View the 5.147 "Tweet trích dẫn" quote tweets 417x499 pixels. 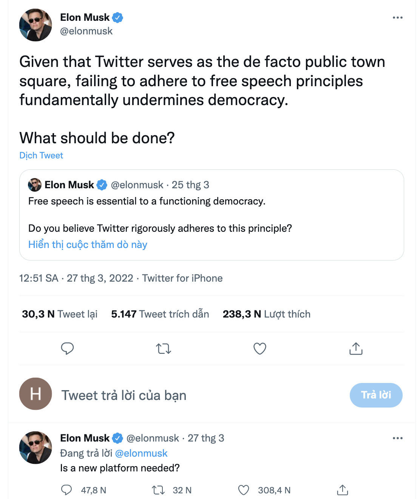[160, 314]
